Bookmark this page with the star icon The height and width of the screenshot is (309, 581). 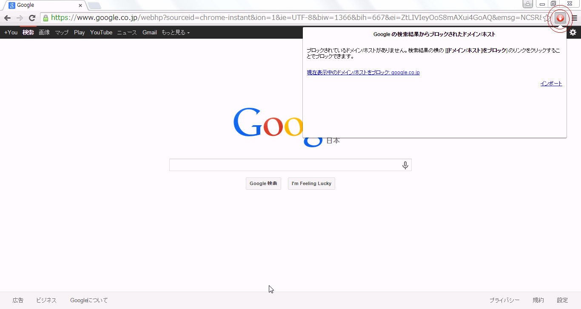547,18
